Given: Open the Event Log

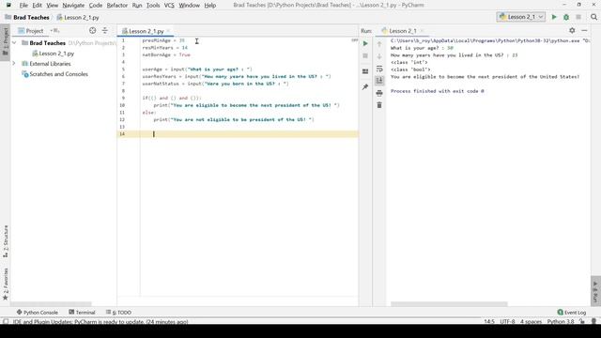Looking at the screenshot, I should pos(572,313).
